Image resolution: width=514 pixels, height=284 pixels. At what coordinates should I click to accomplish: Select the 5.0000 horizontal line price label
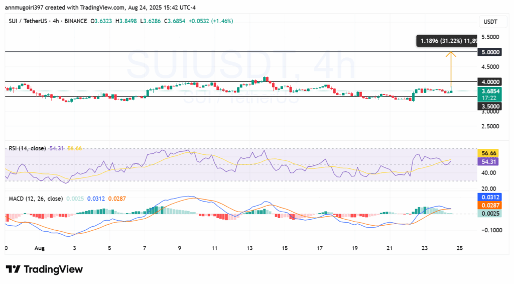[489, 52]
